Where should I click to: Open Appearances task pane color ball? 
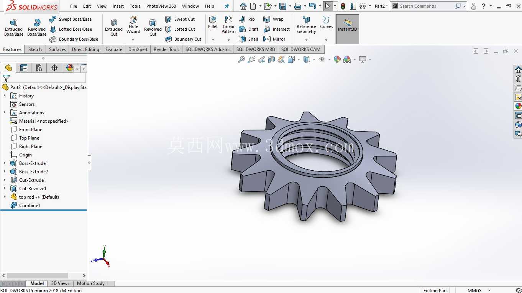518,106
